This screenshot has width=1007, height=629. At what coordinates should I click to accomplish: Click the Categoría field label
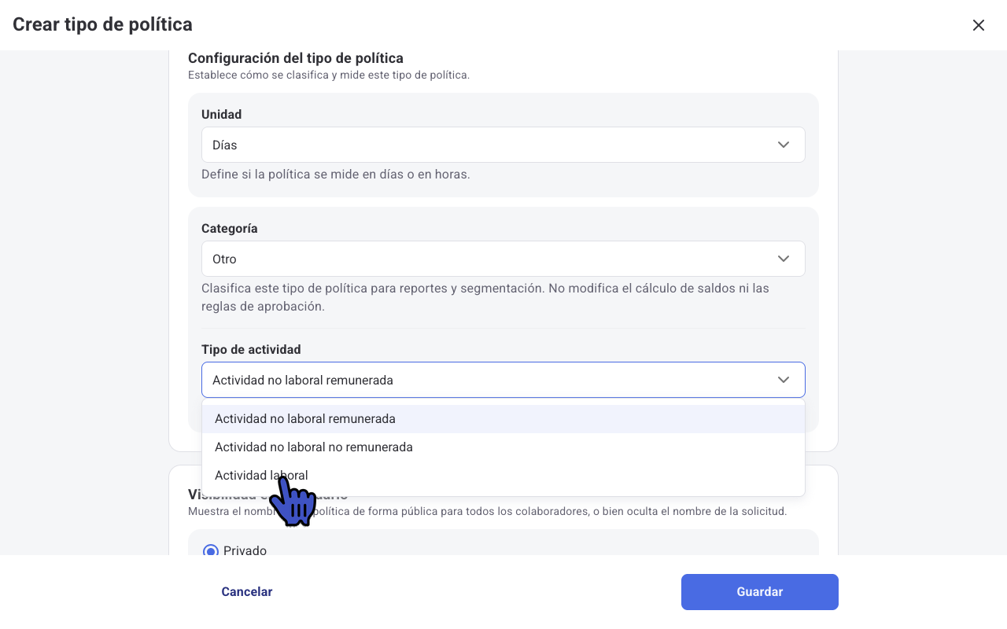pos(230,229)
